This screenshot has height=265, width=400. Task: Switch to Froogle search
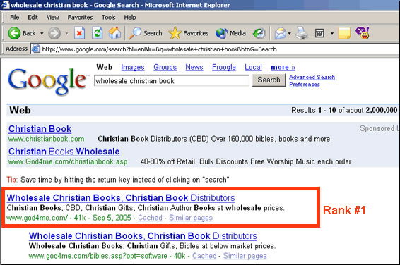[x=224, y=67]
